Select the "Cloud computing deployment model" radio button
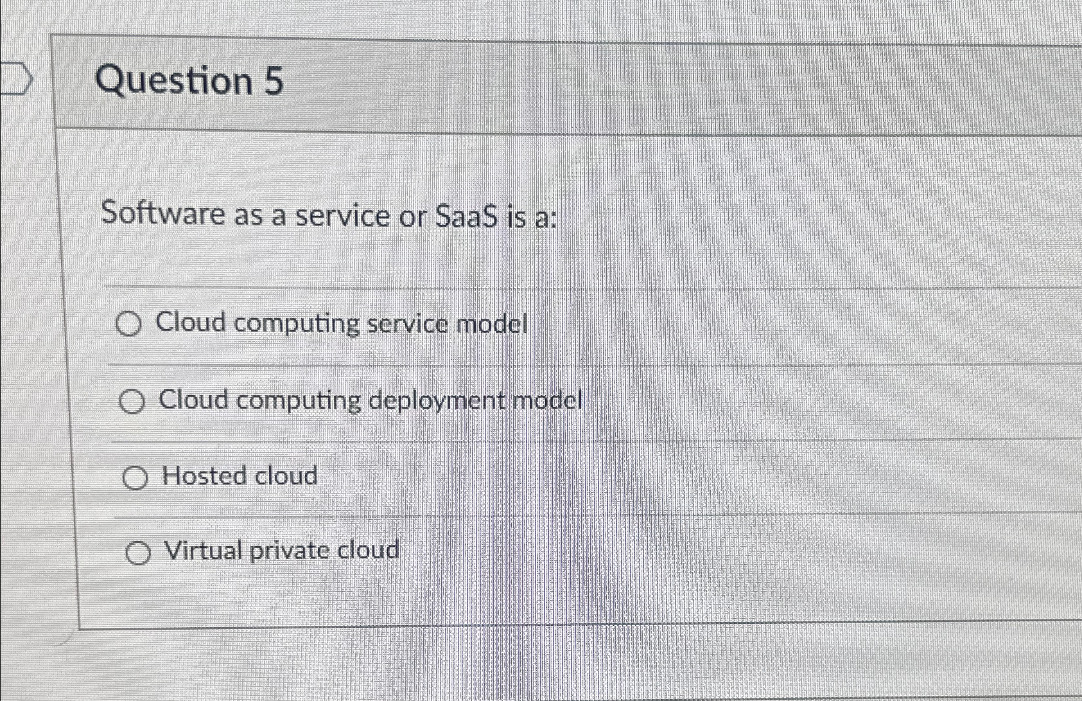The image size is (1082, 701). tap(134, 402)
